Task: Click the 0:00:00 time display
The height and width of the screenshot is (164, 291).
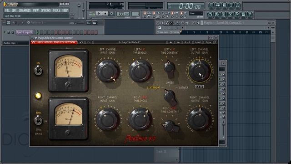Action: pyautogui.click(x=186, y=6)
